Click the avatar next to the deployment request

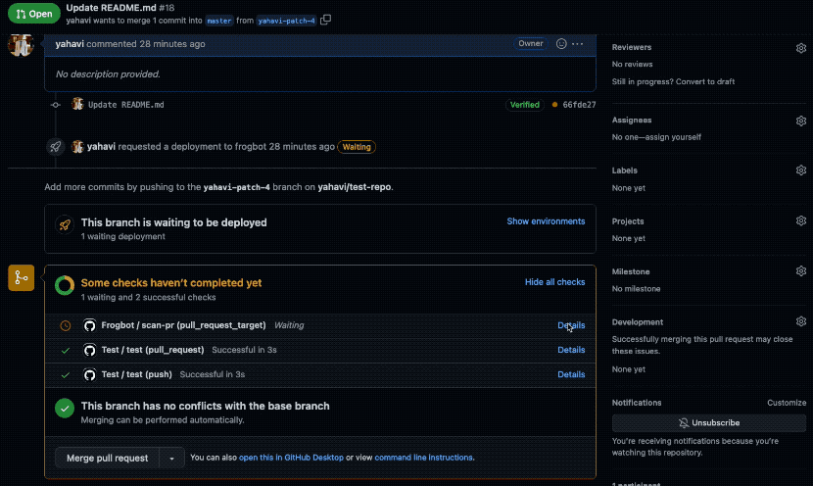tap(77, 147)
